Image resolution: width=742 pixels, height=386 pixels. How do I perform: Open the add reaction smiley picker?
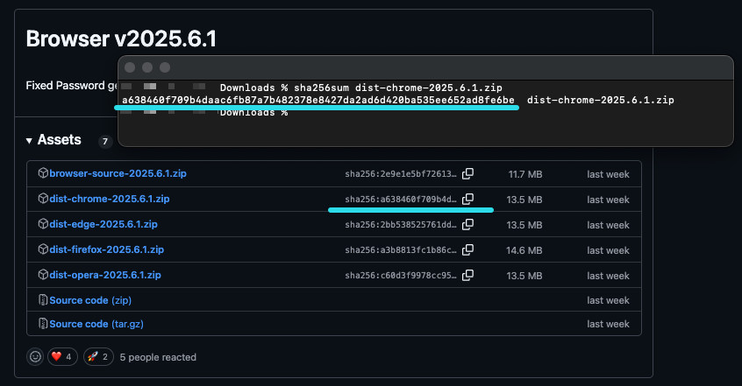[36, 357]
